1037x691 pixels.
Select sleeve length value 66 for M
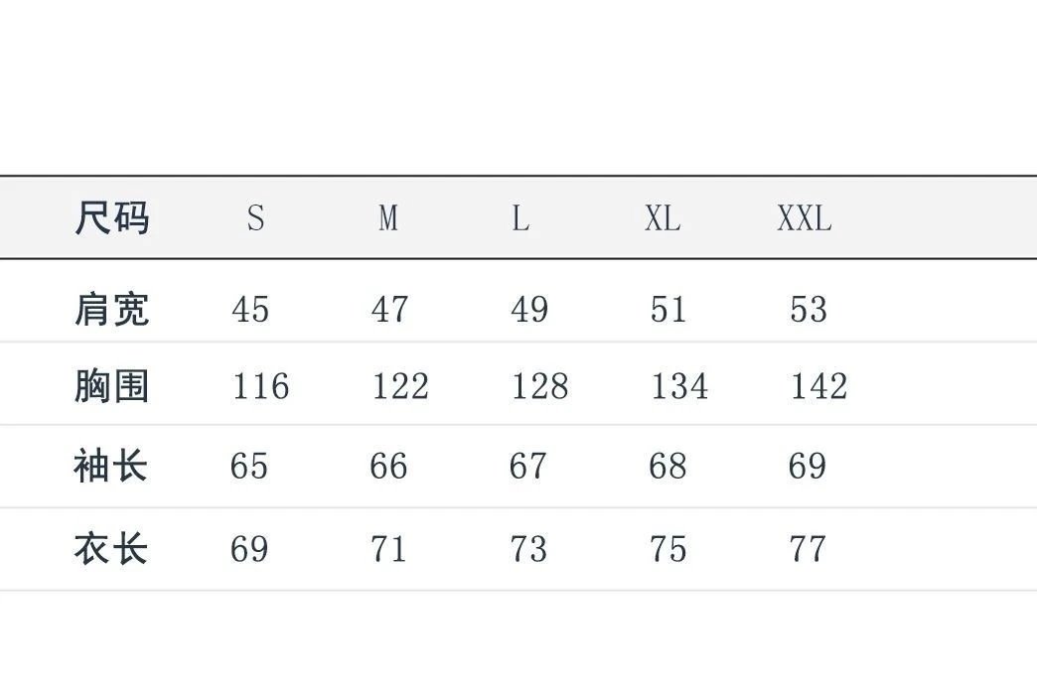coord(388,466)
